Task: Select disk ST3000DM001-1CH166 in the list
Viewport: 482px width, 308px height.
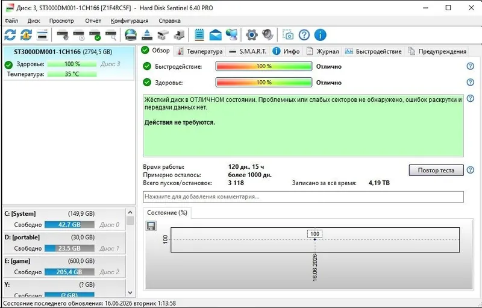Action: point(68,63)
